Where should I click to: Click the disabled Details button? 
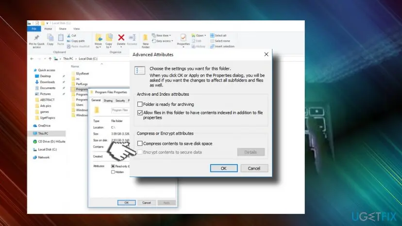(251, 152)
